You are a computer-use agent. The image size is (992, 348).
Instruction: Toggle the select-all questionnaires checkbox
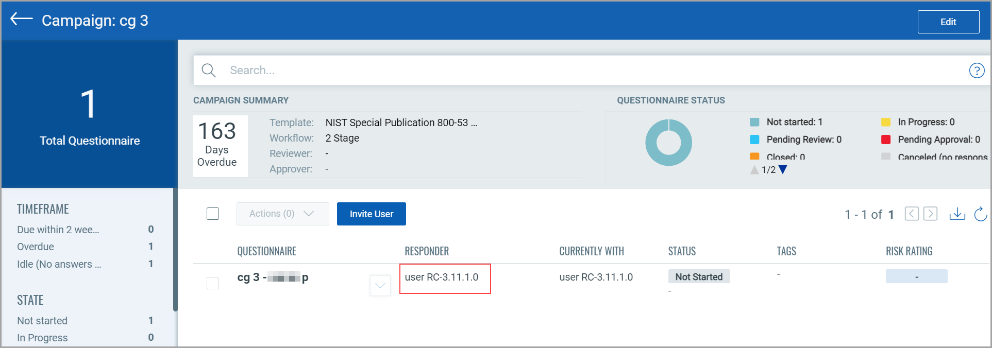pos(213,214)
